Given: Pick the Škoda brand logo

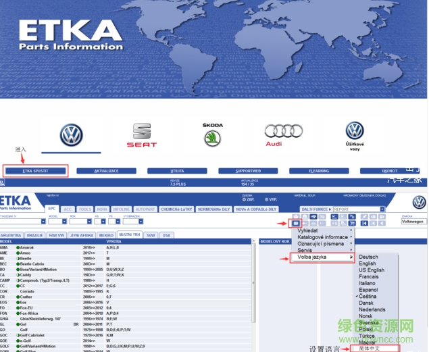Looking at the screenshot, I should (212, 135).
